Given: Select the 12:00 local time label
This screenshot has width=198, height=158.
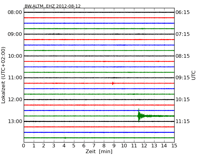Looking at the screenshot, I should (x=15, y=100).
